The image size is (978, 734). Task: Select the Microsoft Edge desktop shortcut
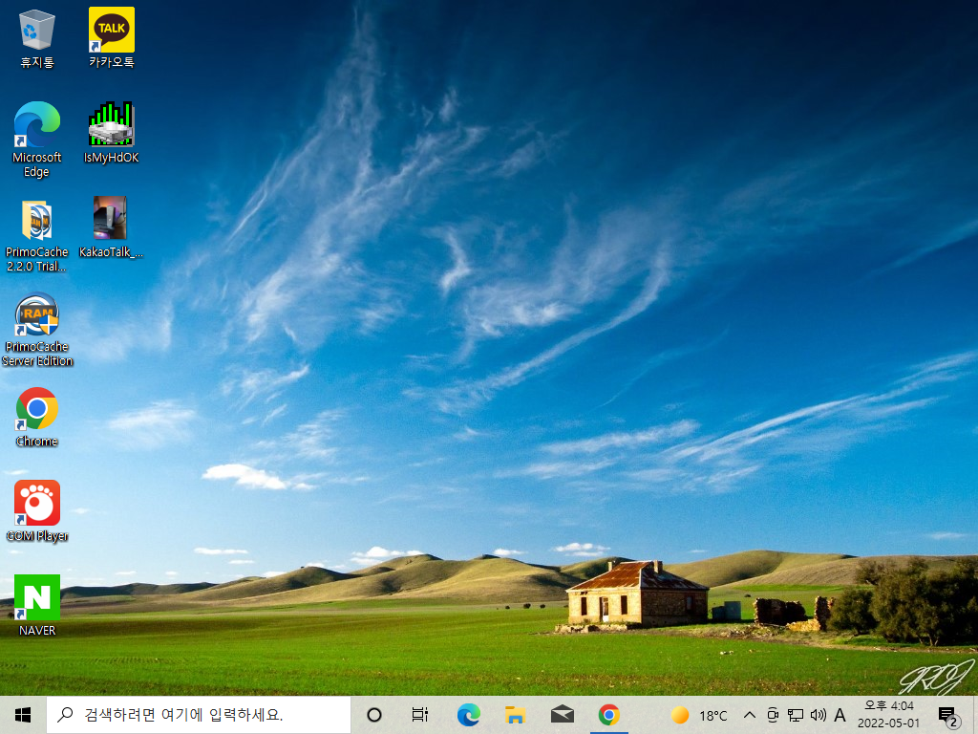click(37, 140)
